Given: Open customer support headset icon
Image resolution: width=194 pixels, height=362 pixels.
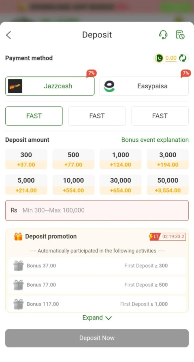Looking at the screenshot, I should tap(163, 35).
